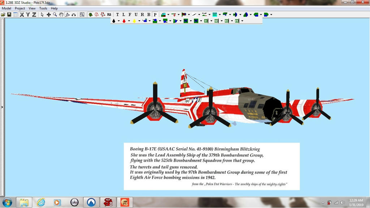Click the curved-arrow undo rotation icon
This screenshot has height=208, width=370.
(74, 14)
